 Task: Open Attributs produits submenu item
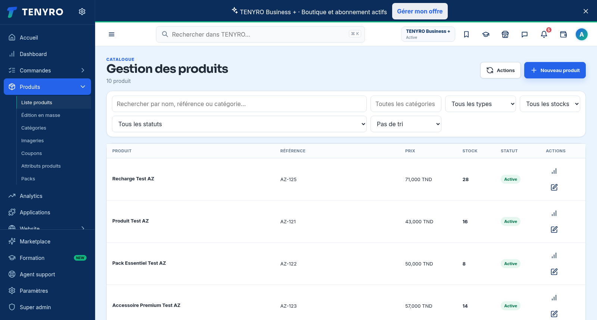click(x=54, y=166)
